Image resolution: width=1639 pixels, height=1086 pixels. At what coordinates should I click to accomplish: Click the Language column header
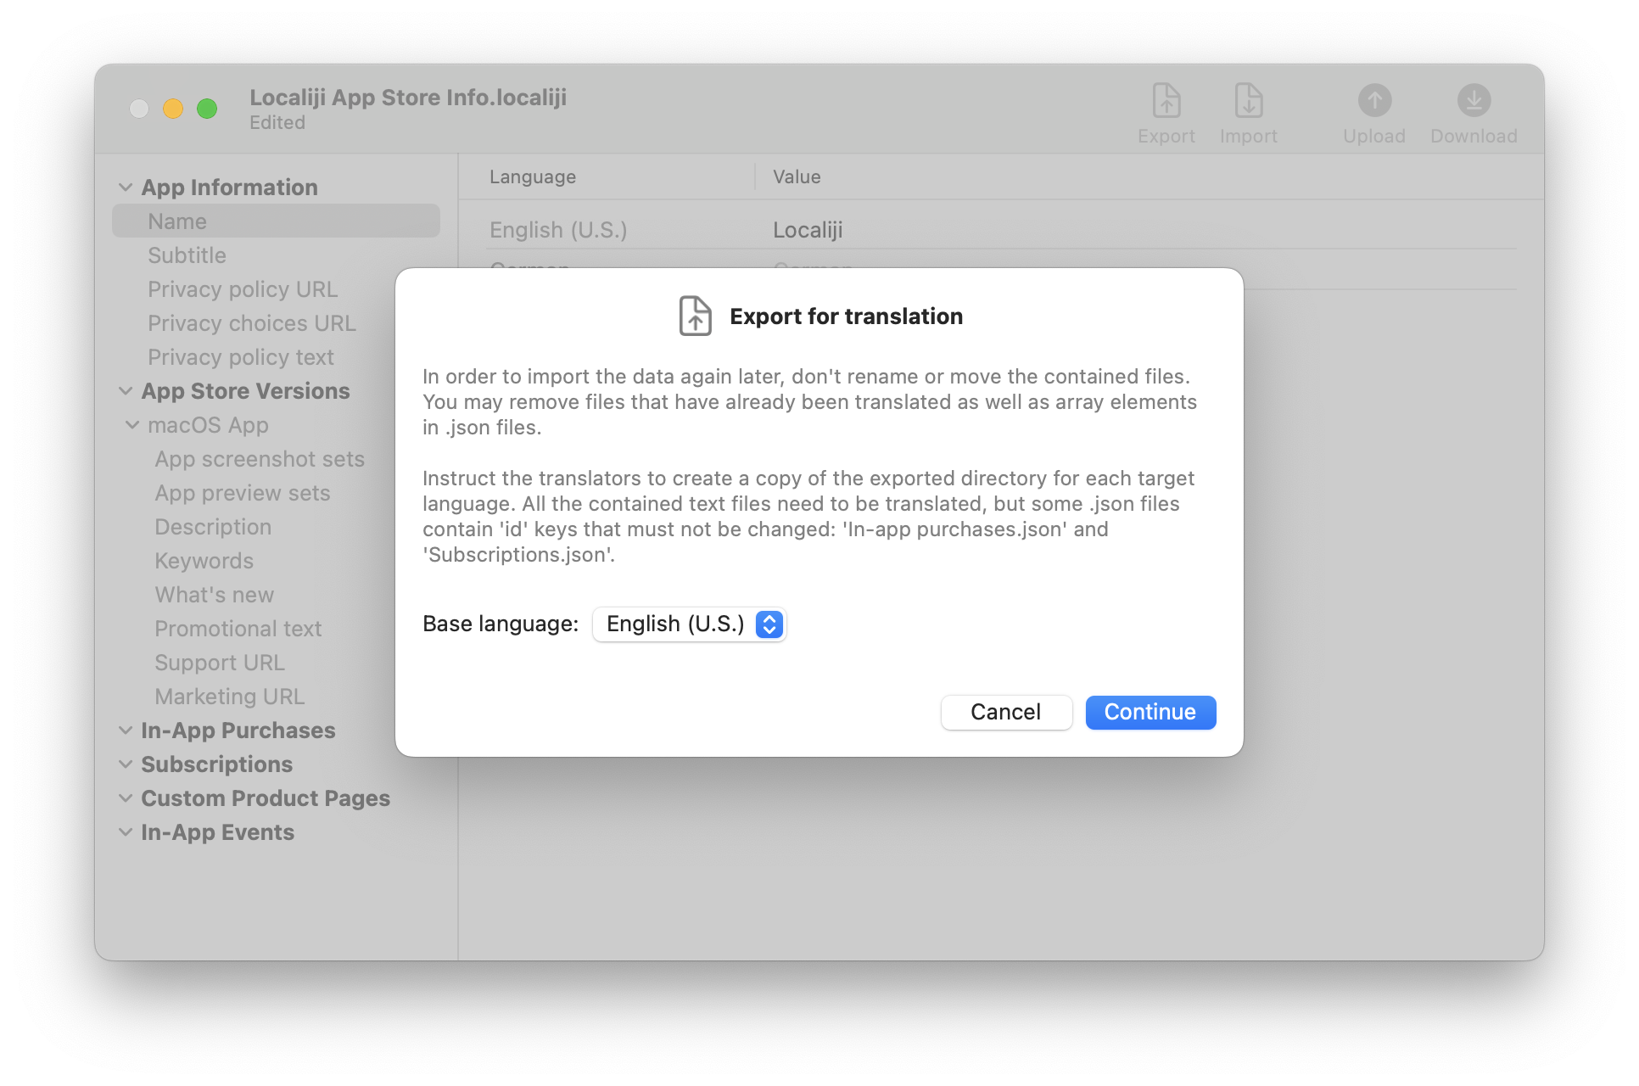(x=533, y=176)
